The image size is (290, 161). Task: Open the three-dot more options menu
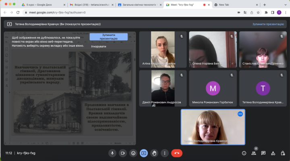[164, 153]
